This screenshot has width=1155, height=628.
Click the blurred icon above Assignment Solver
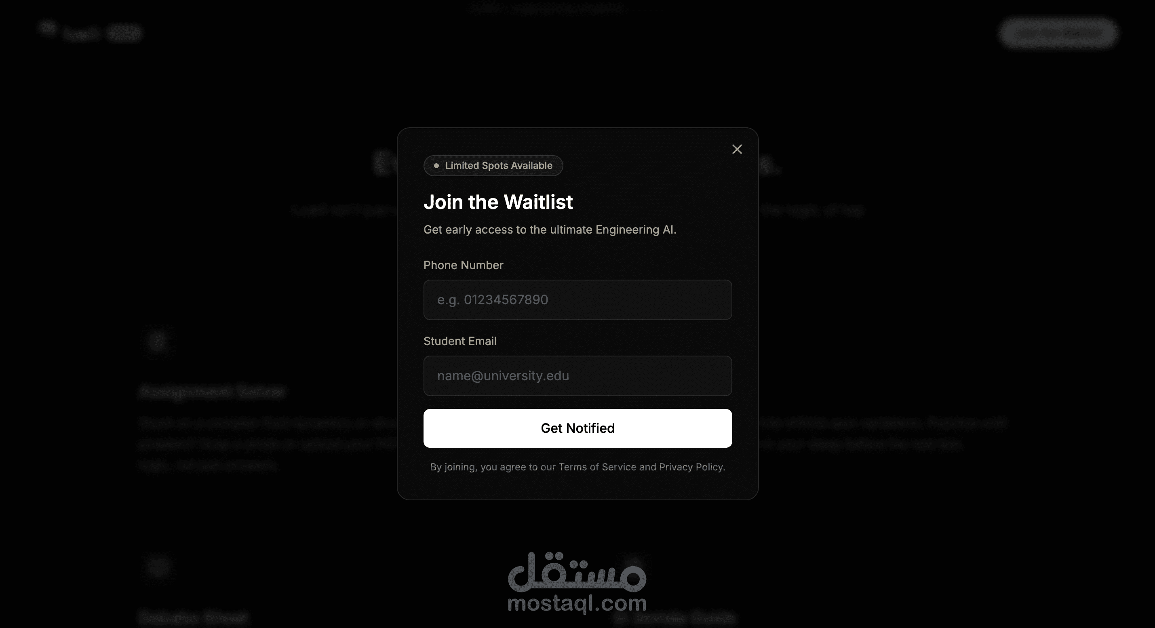158,341
